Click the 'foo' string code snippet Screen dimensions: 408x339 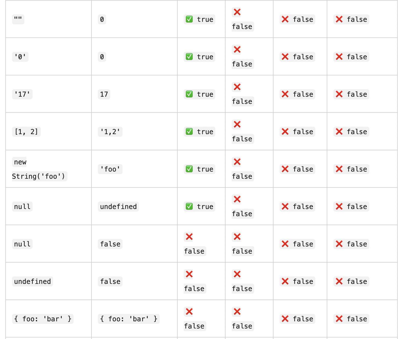[110, 169]
